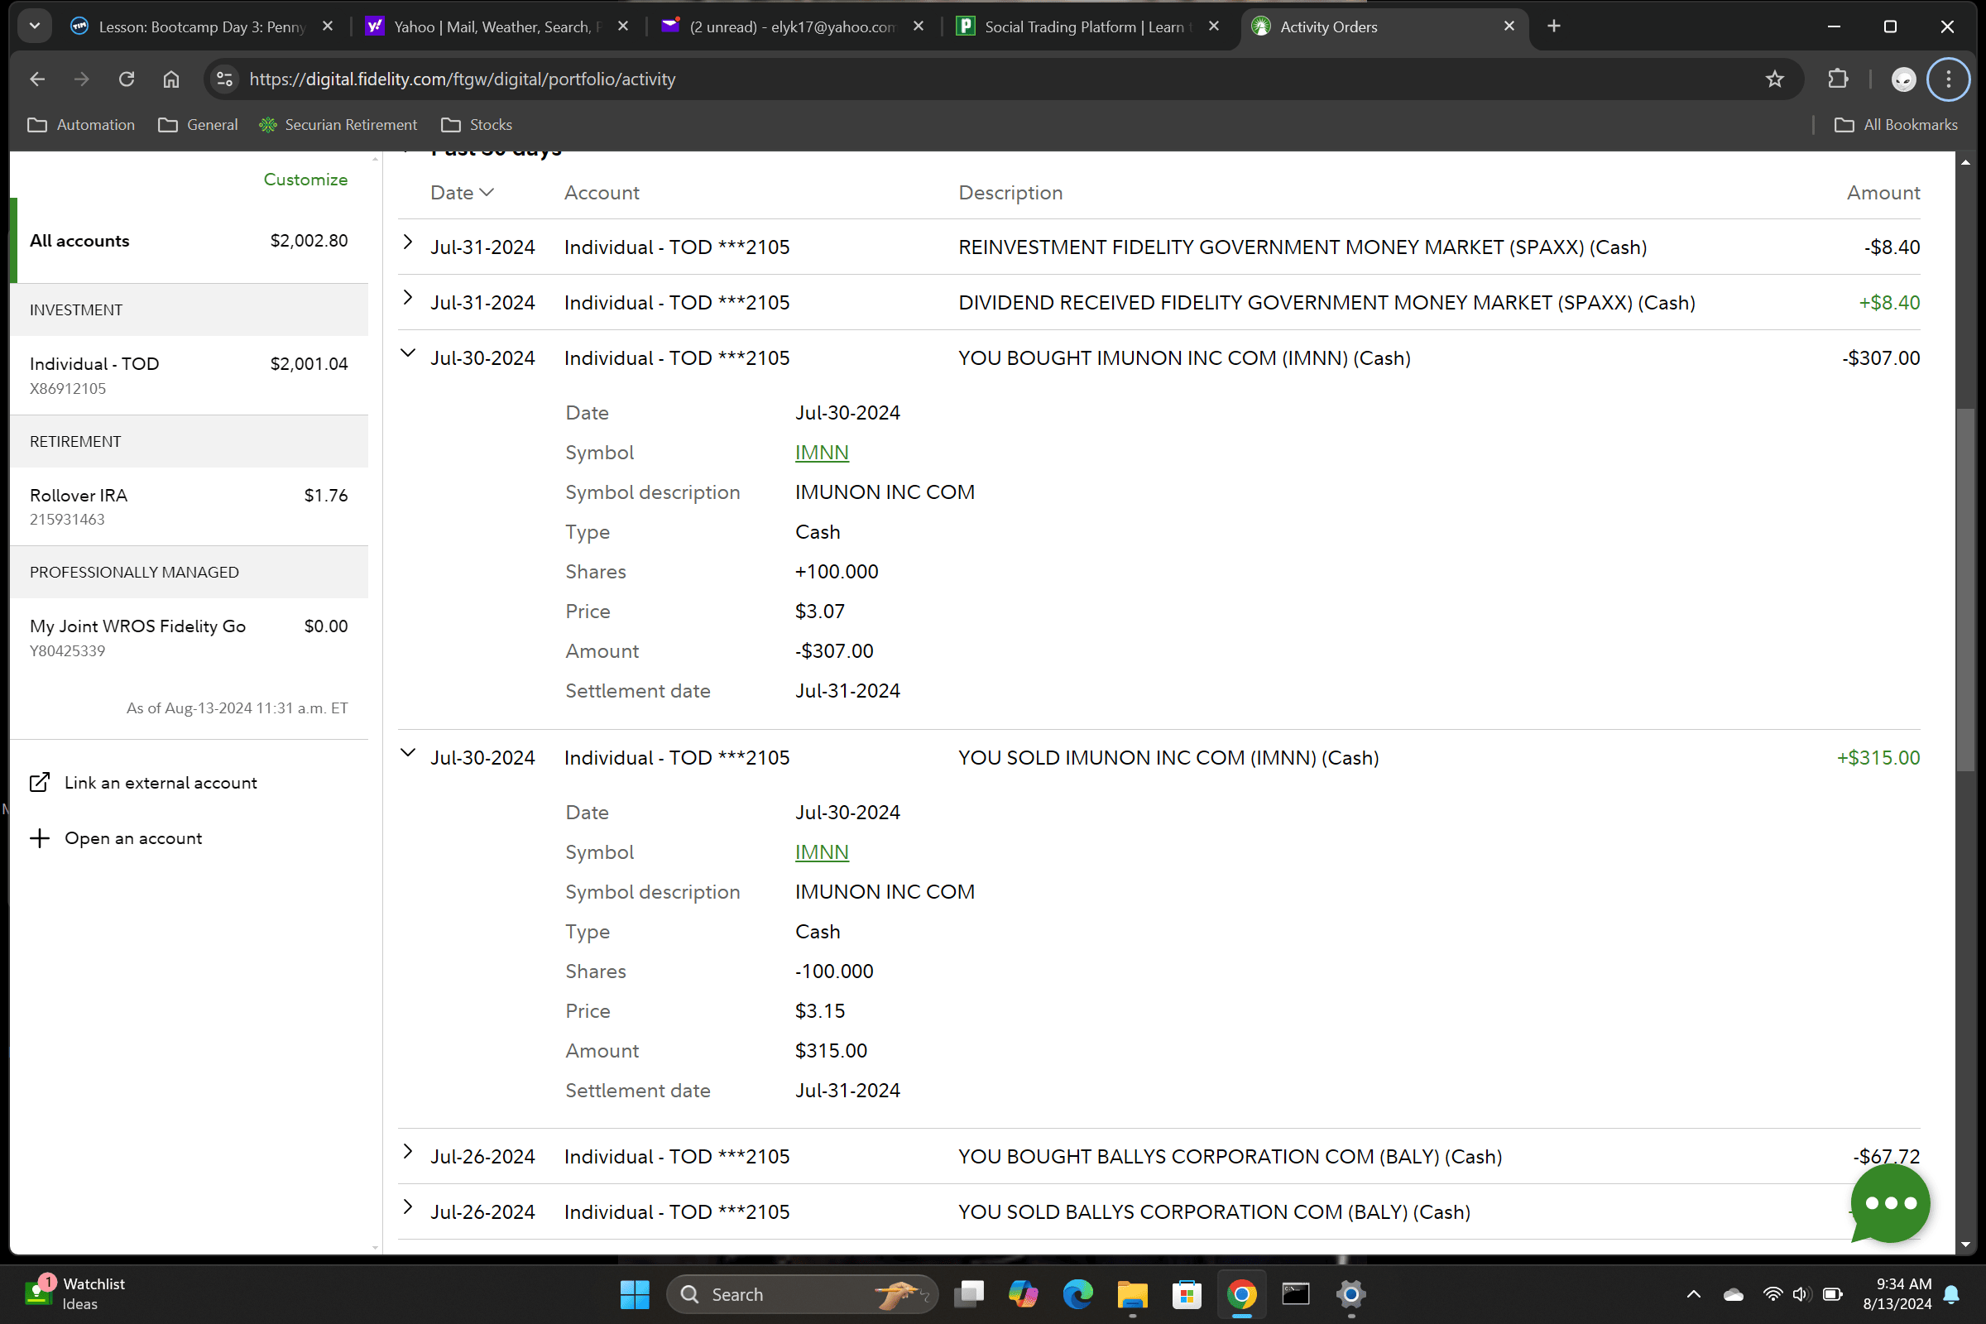Viewport: 1986px width, 1324px height.
Task: Open the browser extensions puzzle icon
Action: pyautogui.click(x=1837, y=79)
